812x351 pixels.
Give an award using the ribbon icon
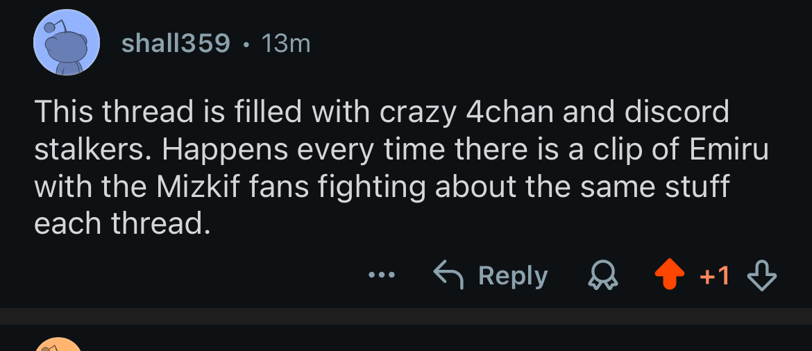coord(602,276)
